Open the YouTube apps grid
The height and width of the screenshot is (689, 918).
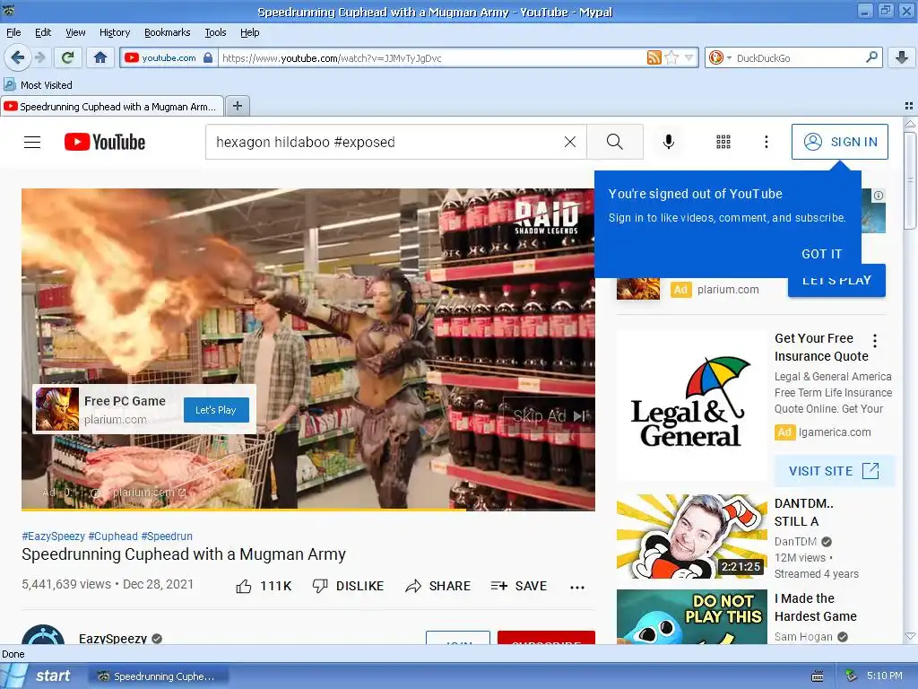click(x=723, y=142)
